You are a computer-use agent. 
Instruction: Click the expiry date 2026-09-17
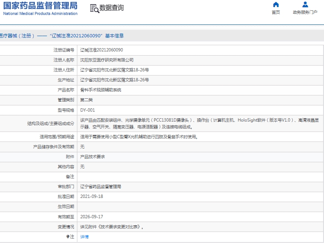coord(92,217)
